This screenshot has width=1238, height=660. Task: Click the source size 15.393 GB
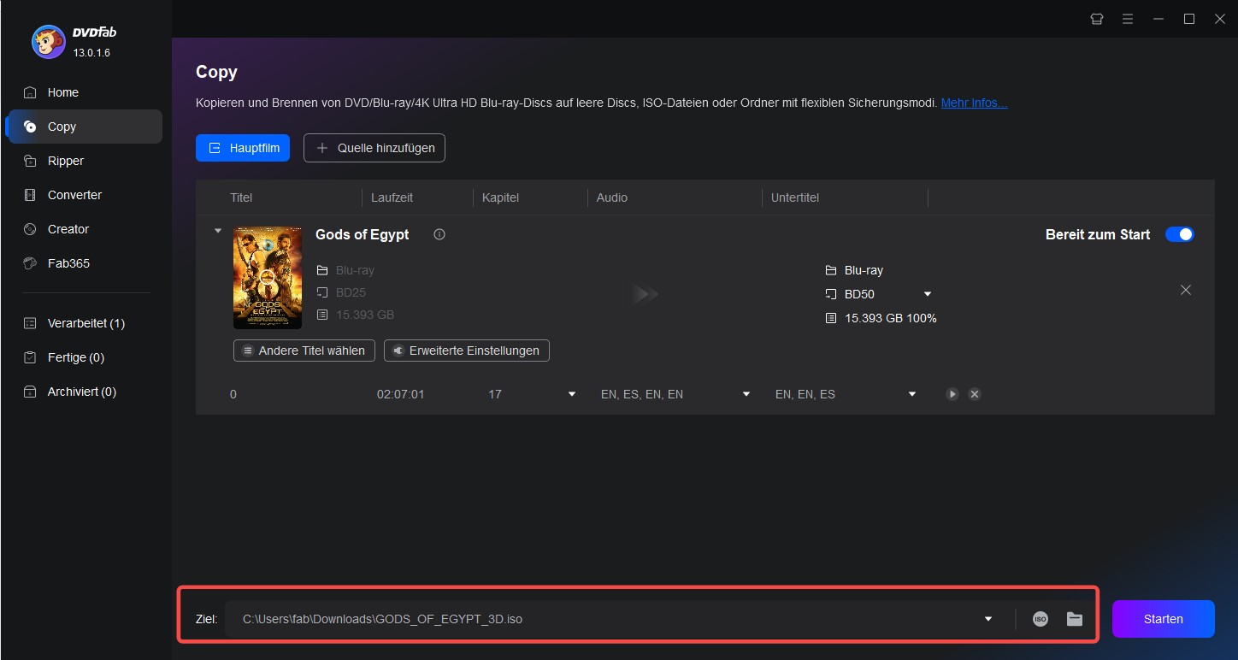tap(365, 315)
